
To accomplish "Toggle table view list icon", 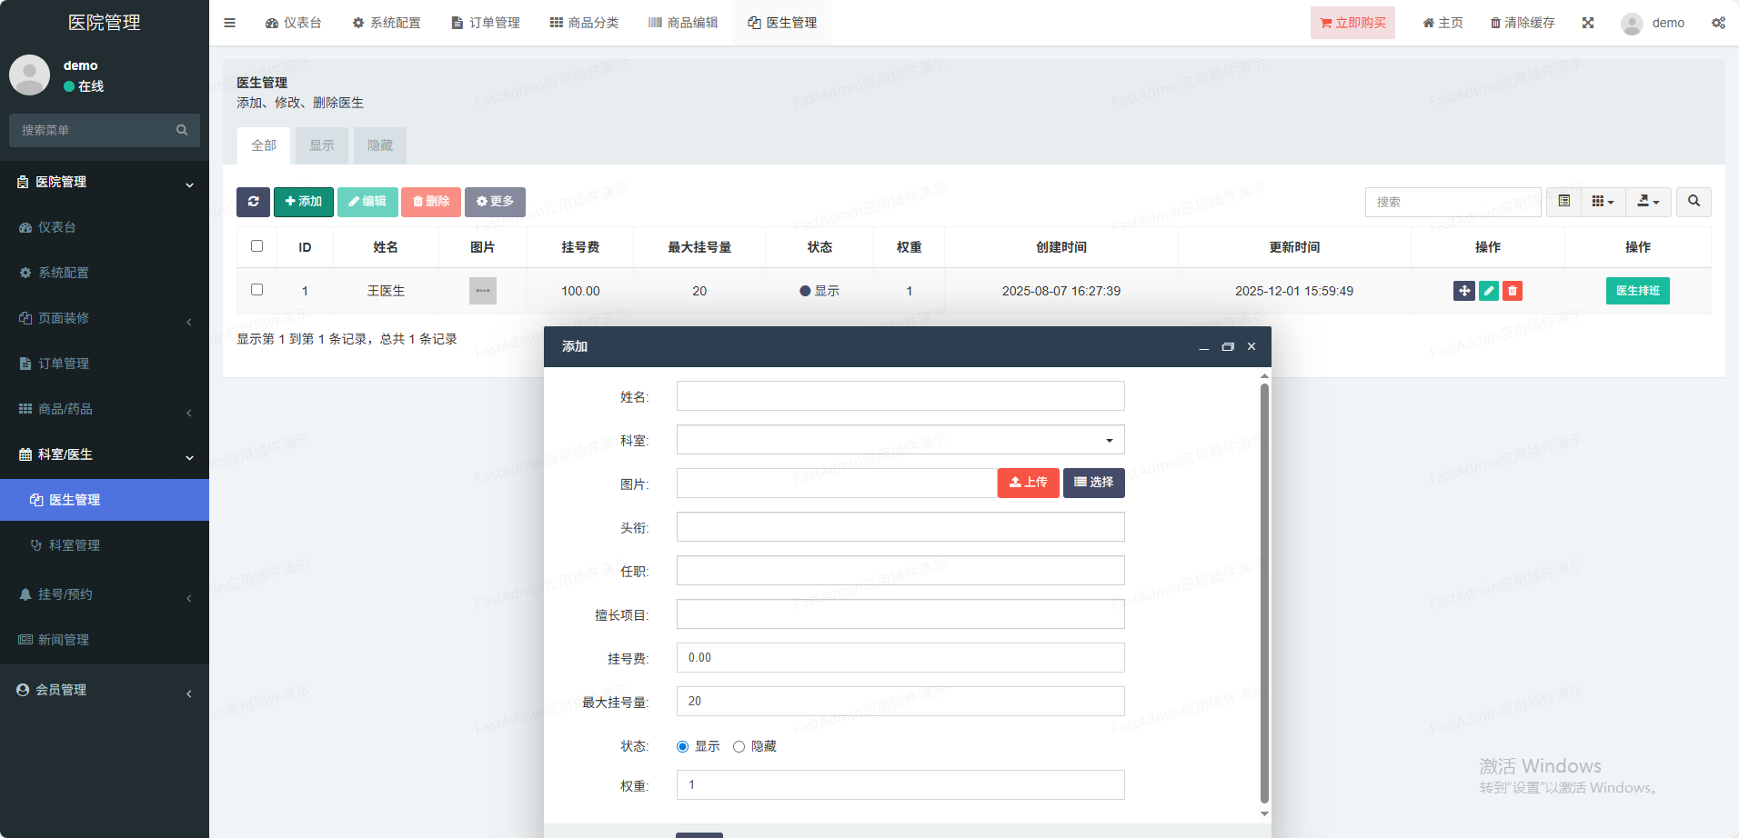I will point(1563,202).
